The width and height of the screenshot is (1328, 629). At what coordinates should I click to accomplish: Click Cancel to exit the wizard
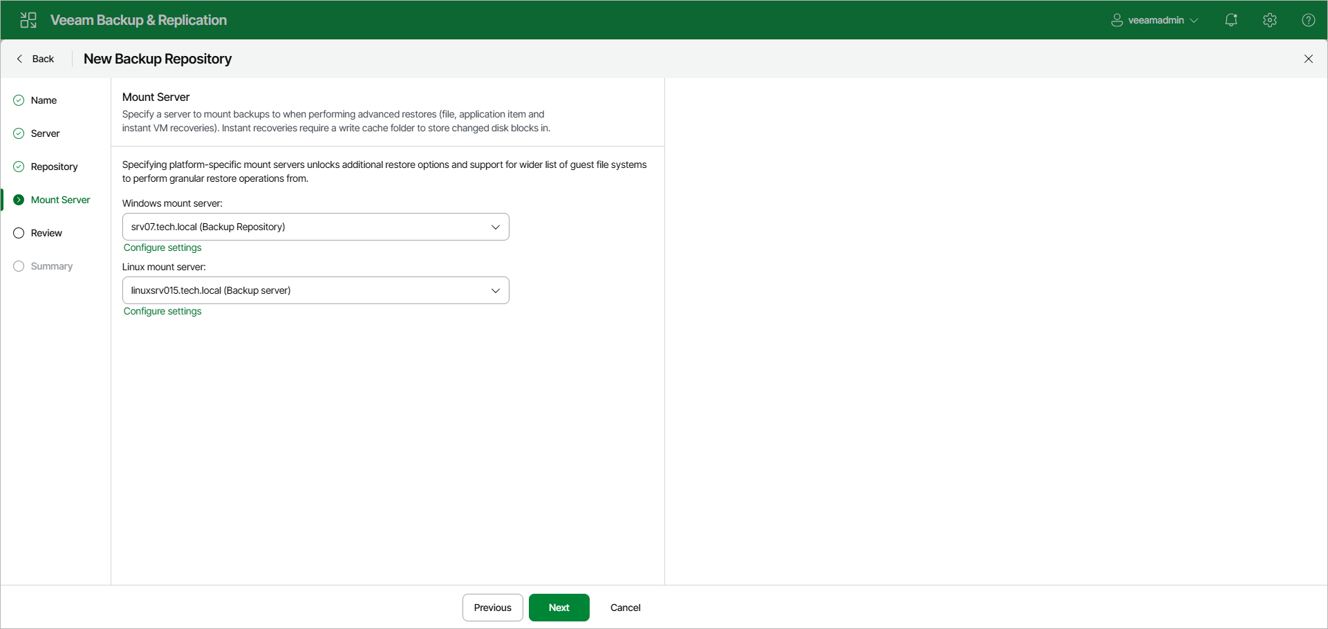624,607
